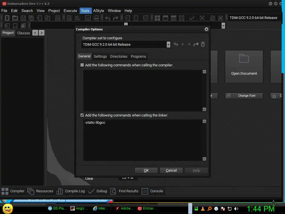Open the Console bottom tab
This screenshot has height=214, width=285.
tap(152, 191)
